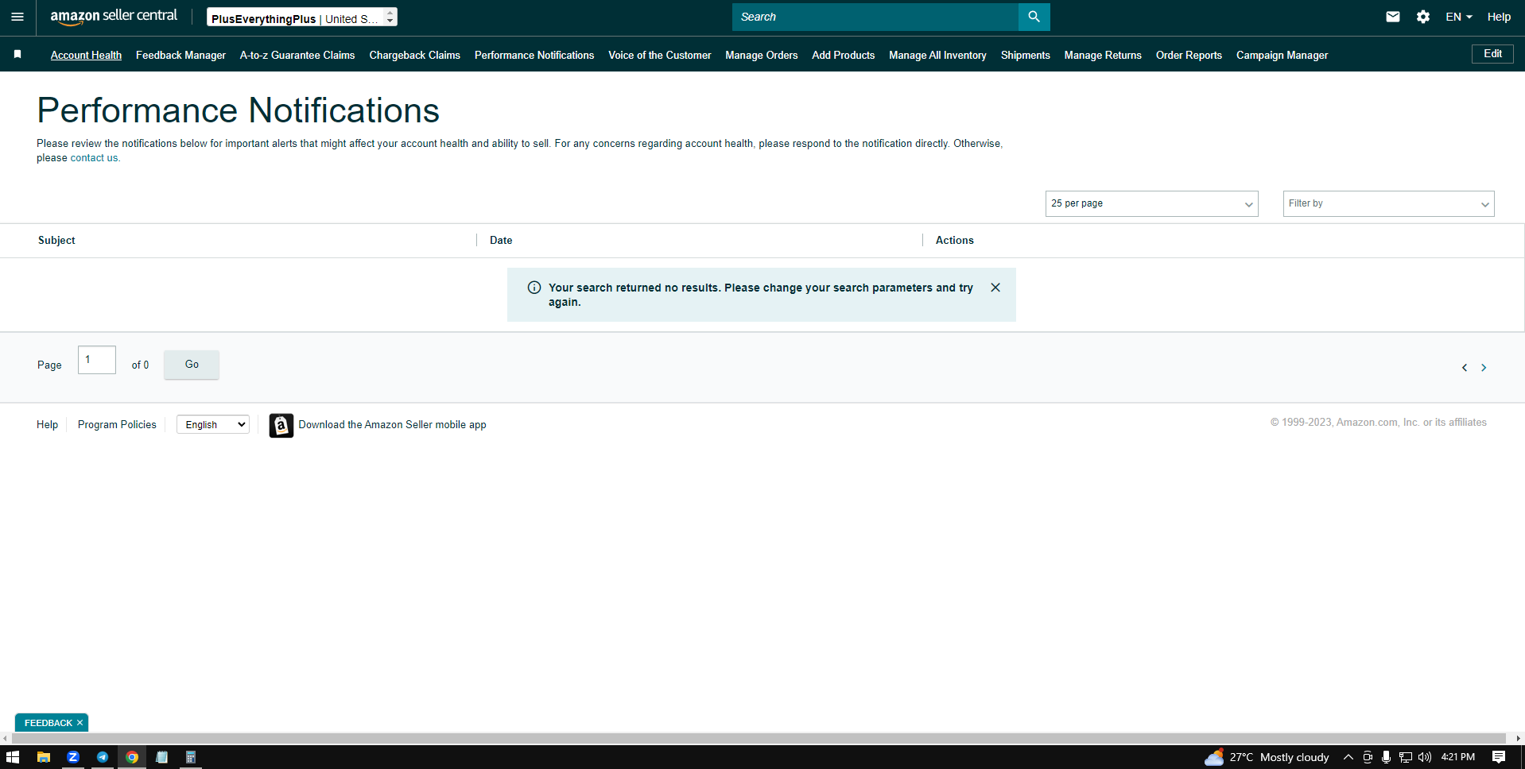Close the FEEDBACK tab
Screen dimensions: 1525x769
click(x=80, y=723)
